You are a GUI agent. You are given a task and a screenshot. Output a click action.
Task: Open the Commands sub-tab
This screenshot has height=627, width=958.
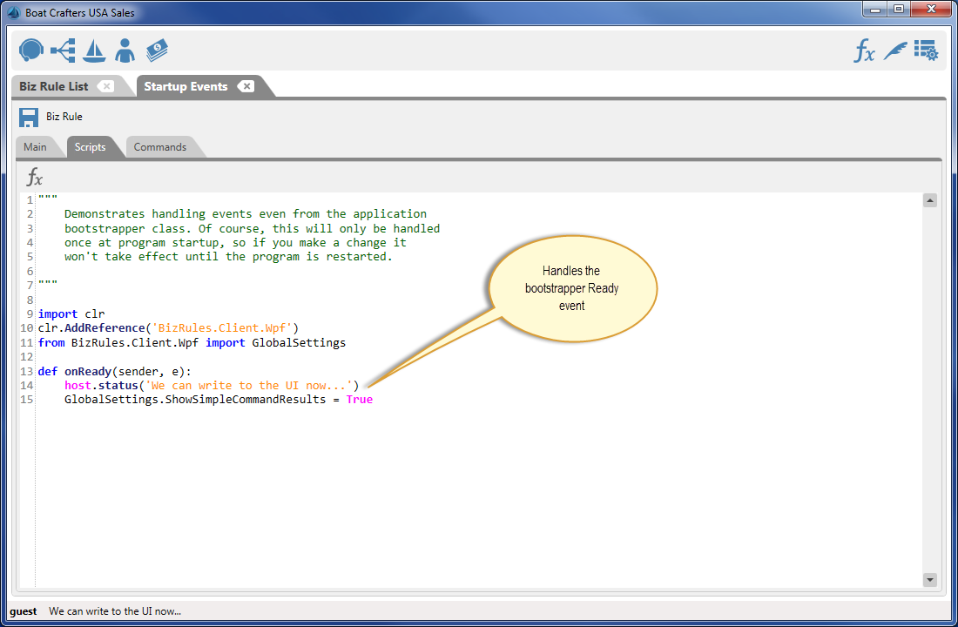(x=160, y=146)
